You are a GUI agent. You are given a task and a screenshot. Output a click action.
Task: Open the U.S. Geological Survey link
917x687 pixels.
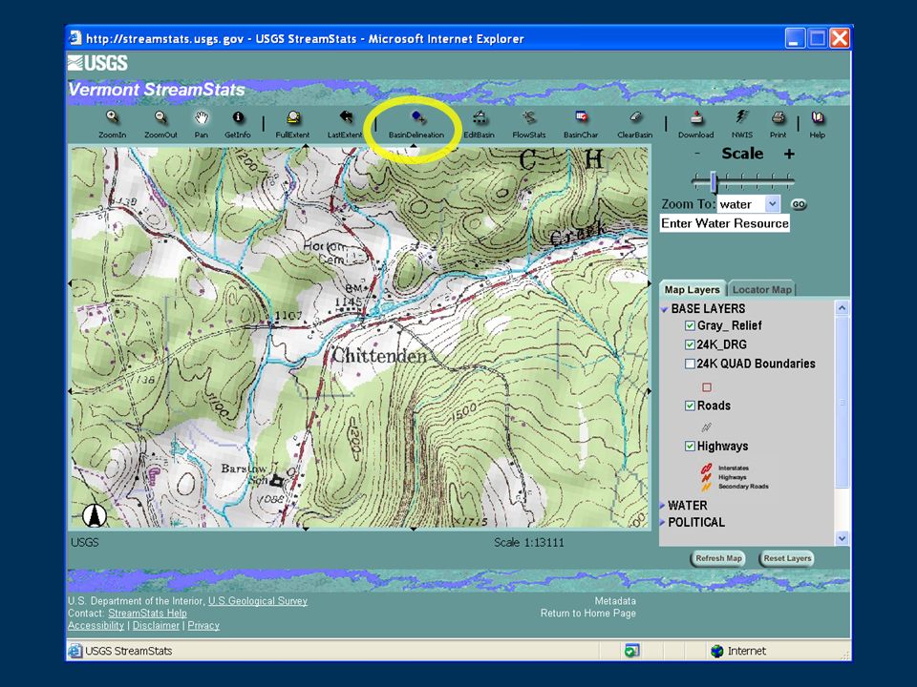pyautogui.click(x=258, y=601)
